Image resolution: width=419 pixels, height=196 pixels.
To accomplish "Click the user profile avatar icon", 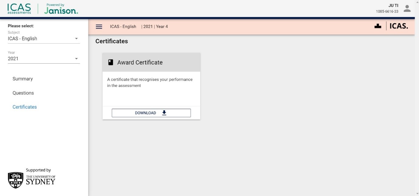I will pos(407,9).
